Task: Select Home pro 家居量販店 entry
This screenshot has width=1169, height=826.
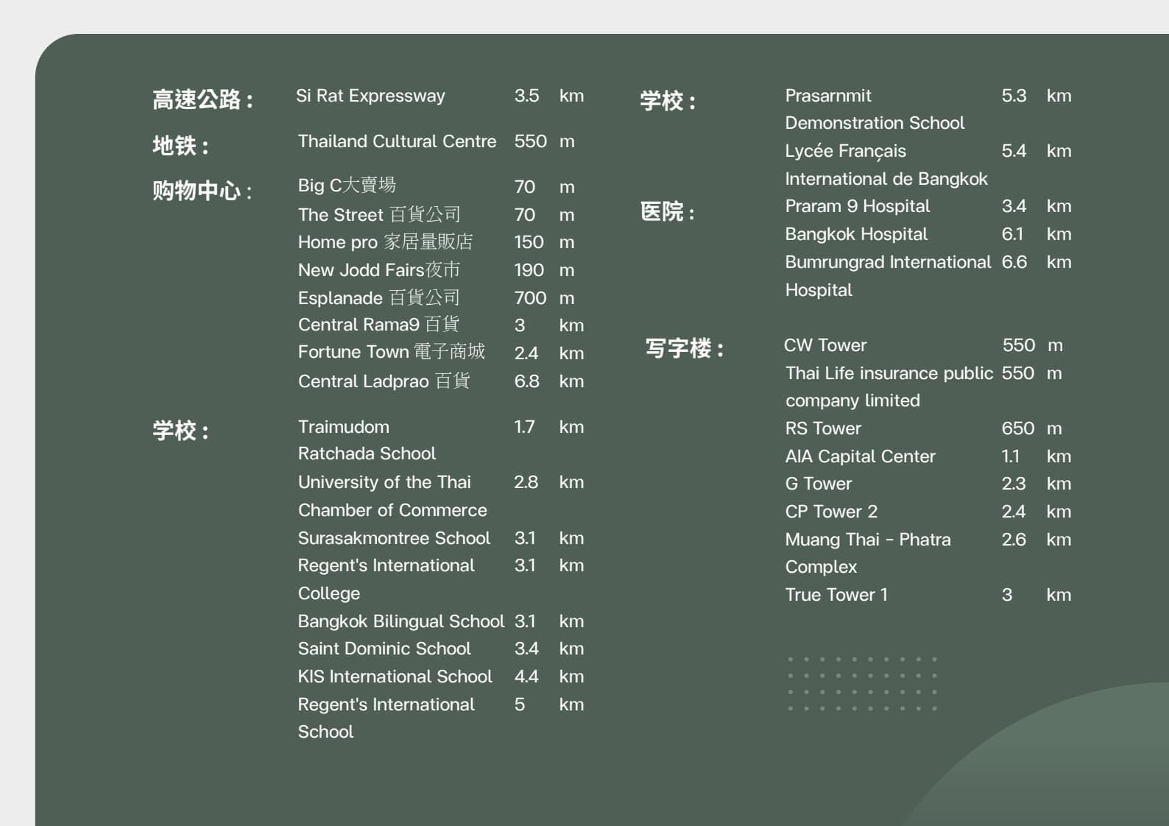Action: [x=385, y=242]
